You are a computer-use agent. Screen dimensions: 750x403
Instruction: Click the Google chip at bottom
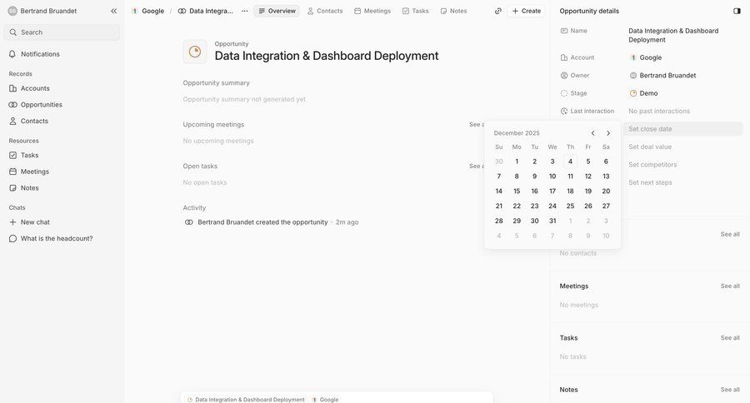pos(325,400)
